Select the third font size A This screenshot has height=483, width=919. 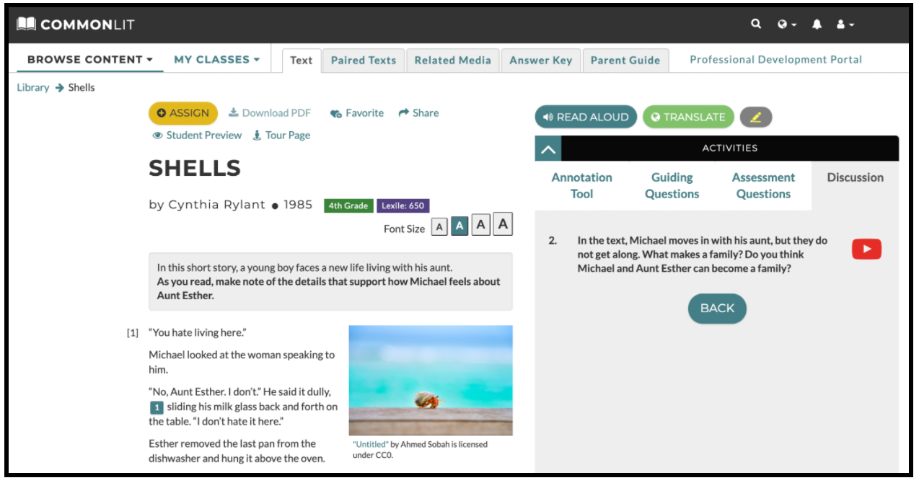(x=481, y=226)
